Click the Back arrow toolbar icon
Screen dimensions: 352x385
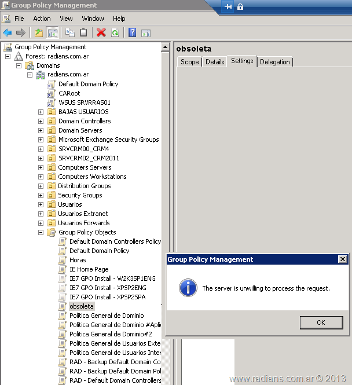point(8,32)
